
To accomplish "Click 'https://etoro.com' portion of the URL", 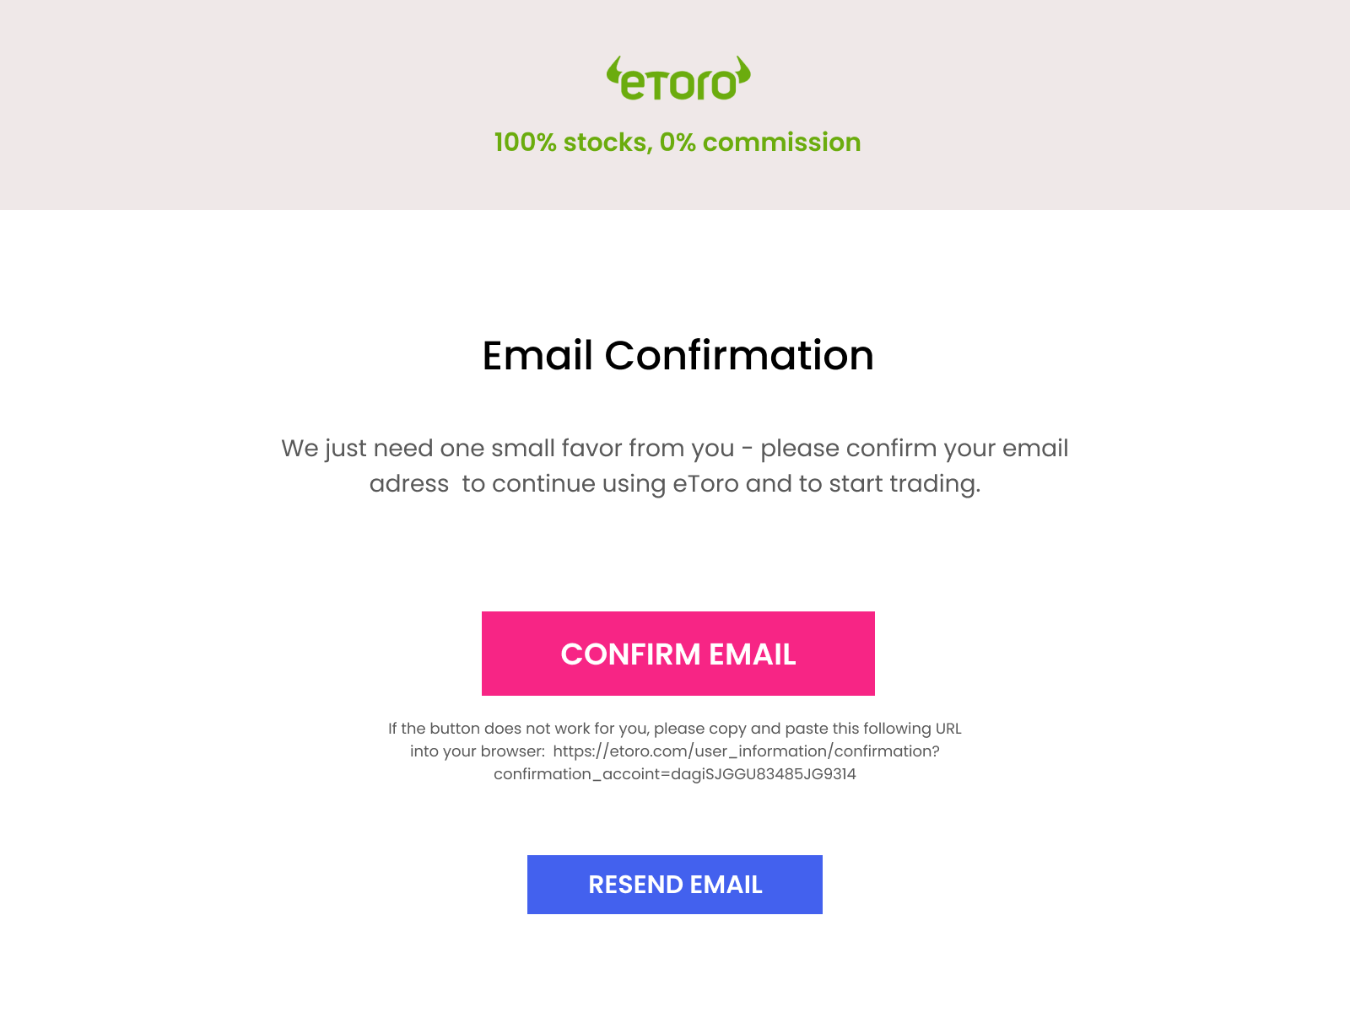I will click(x=622, y=751).
